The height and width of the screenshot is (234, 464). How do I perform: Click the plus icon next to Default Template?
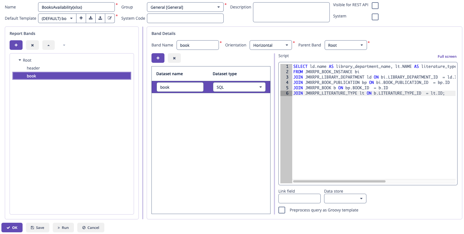click(x=81, y=18)
